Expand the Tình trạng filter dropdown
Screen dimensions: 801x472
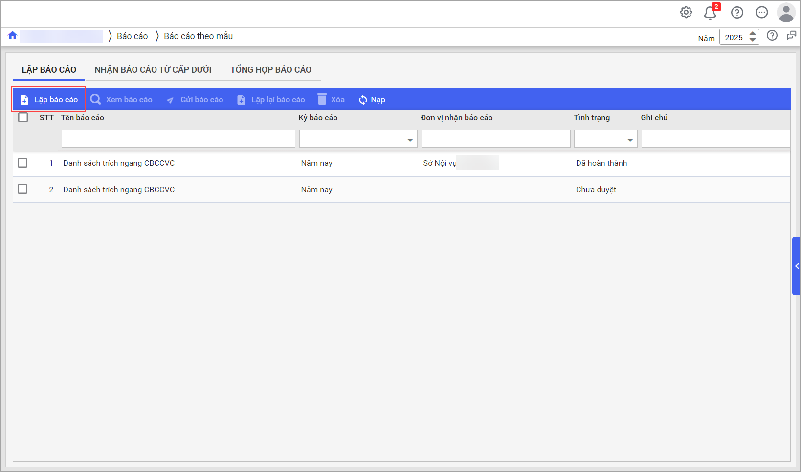click(x=630, y=140)
